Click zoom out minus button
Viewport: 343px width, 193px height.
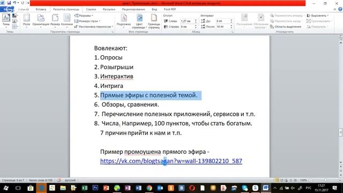(311, 180)
